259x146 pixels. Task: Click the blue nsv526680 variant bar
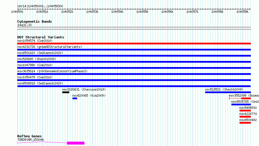[134, 62]
